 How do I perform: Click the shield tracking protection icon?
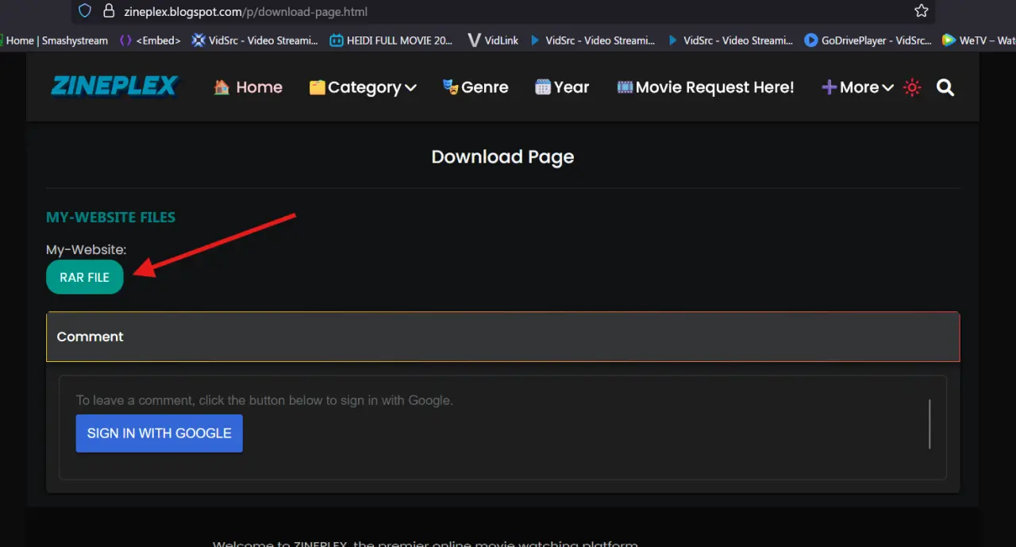pyautogui.click(x=85, y=11)
